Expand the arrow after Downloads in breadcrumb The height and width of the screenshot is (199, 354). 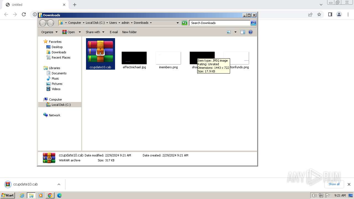[151, 23]
